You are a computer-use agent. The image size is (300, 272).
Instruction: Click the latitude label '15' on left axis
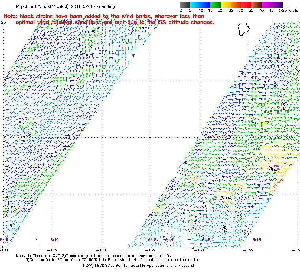click(x=3, y=80)
